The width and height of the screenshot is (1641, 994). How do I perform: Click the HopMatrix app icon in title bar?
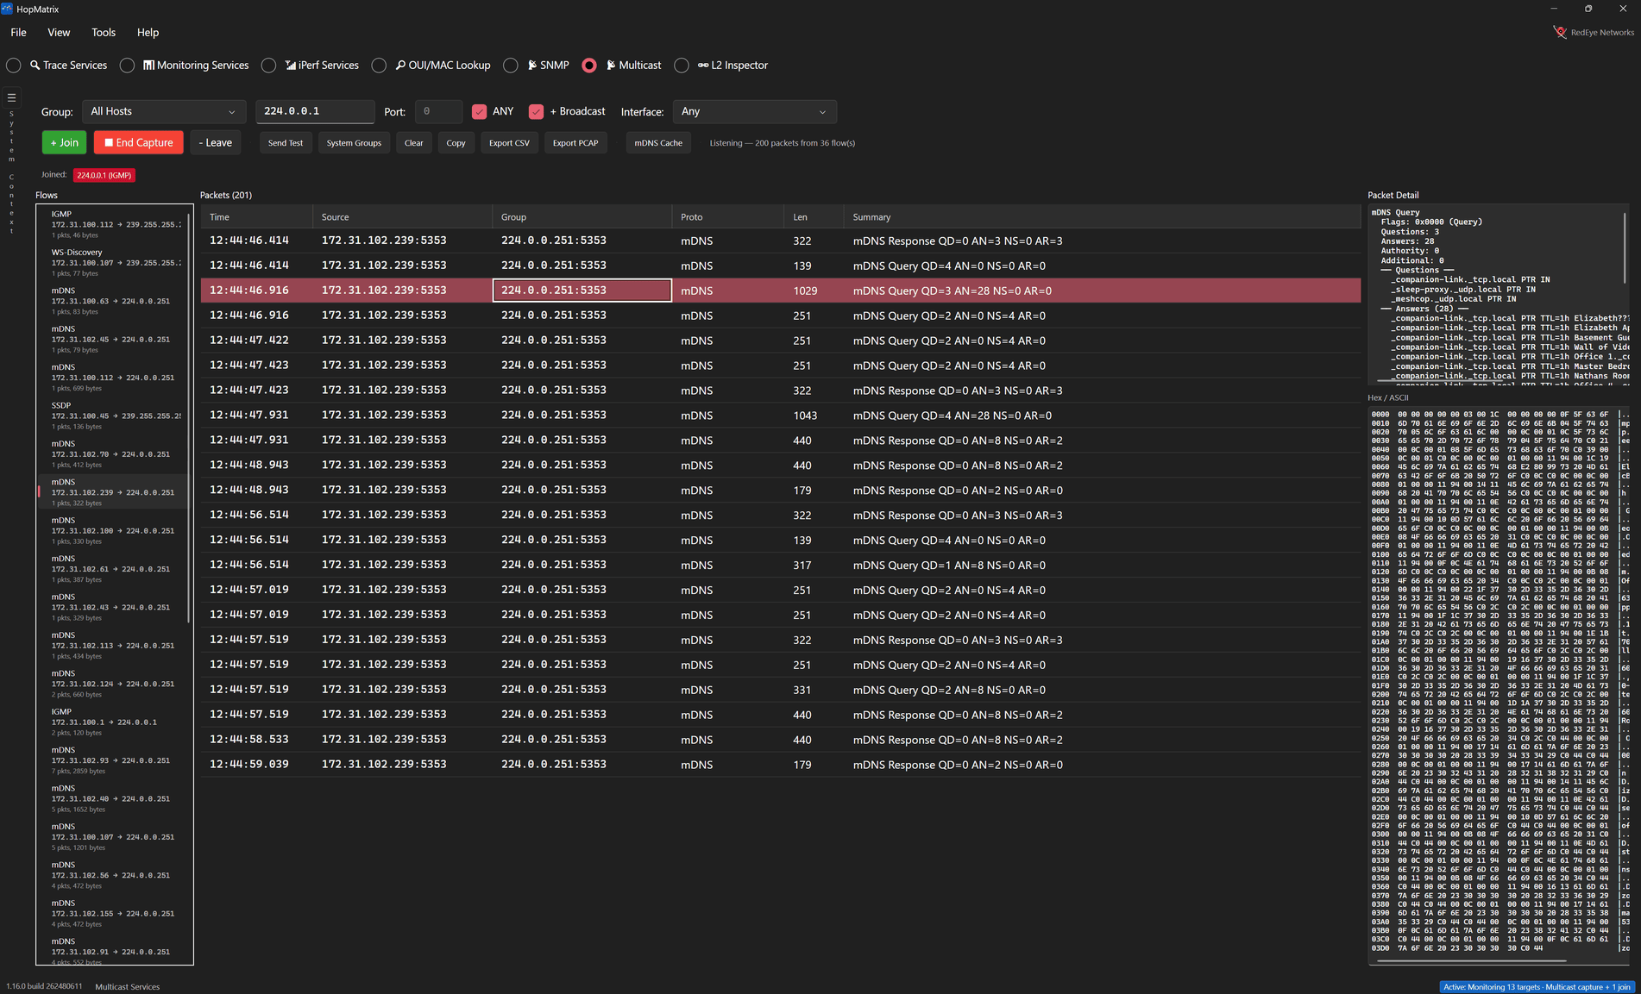tap(7, 9)
